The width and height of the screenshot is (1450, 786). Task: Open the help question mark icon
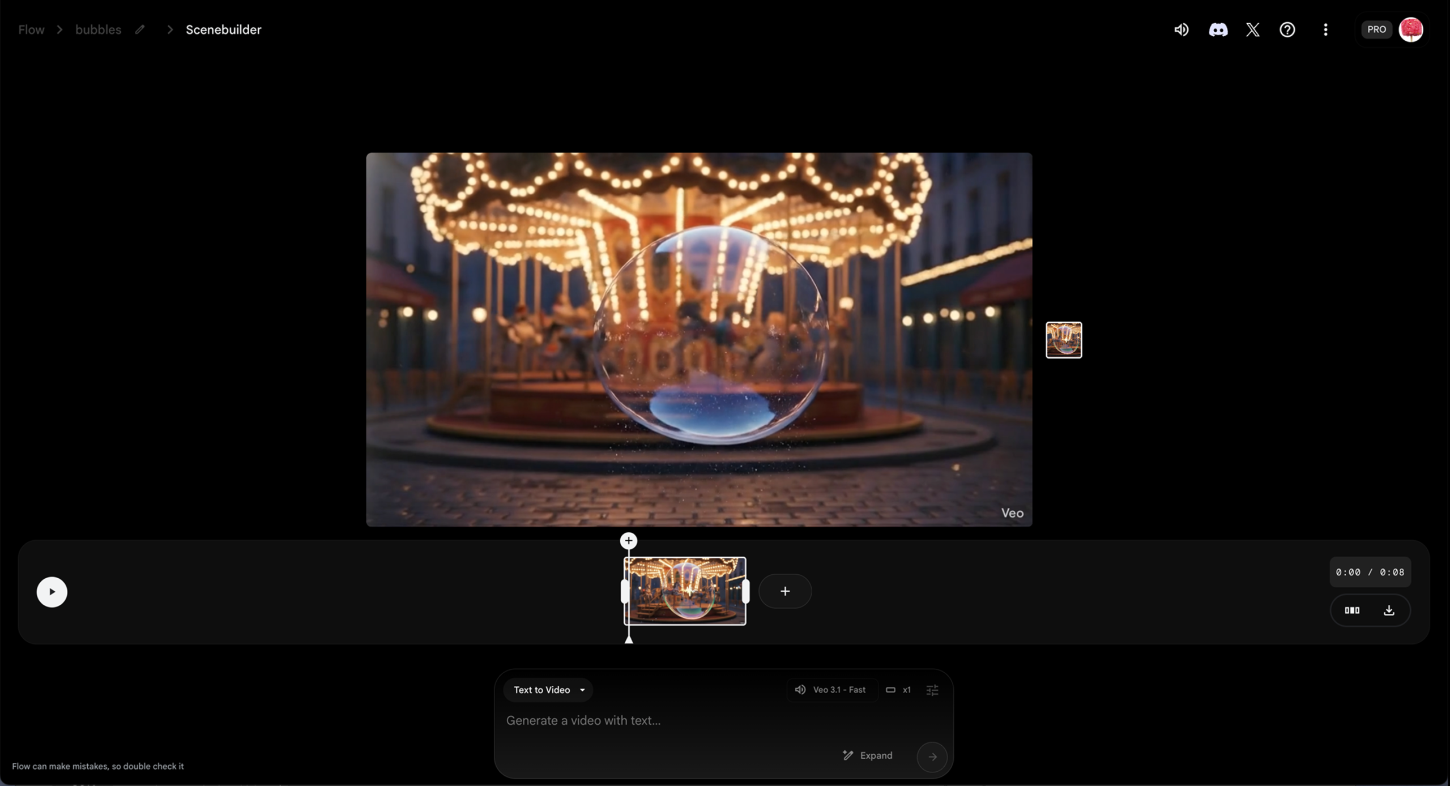coord(1287,29)
